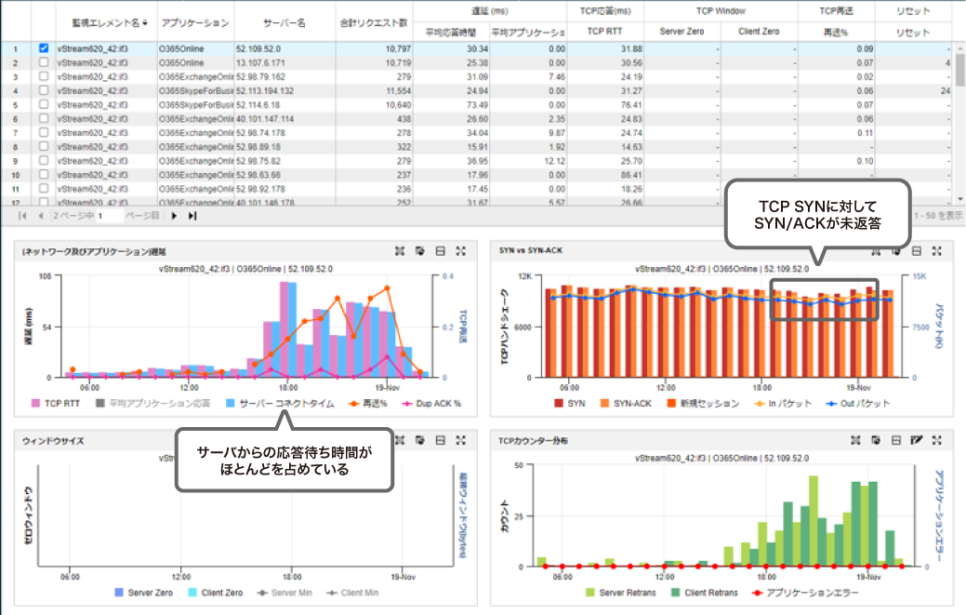966x615 pixels.
Task: Check the row 5 checkbox for 52.114.6.18
Action: [x=44, y=105]
